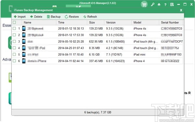195x122 pixels.
Task: Select time 2014-04-11 02:44:14
Action: pyautogui.click(x=71, y=61)
